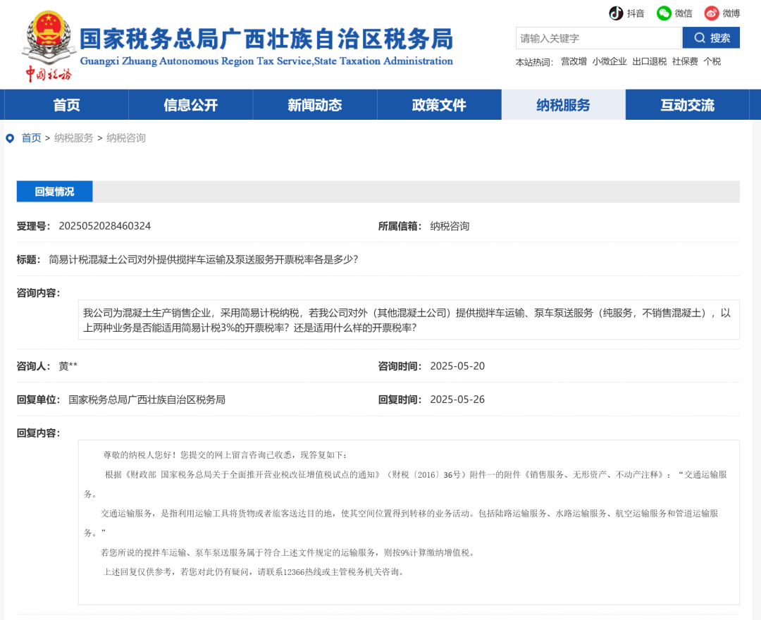Click reply unit 国家税务总局广西壮族自治区税务局
The height and width of the screenshot is (620, 761).
point(147,399)
